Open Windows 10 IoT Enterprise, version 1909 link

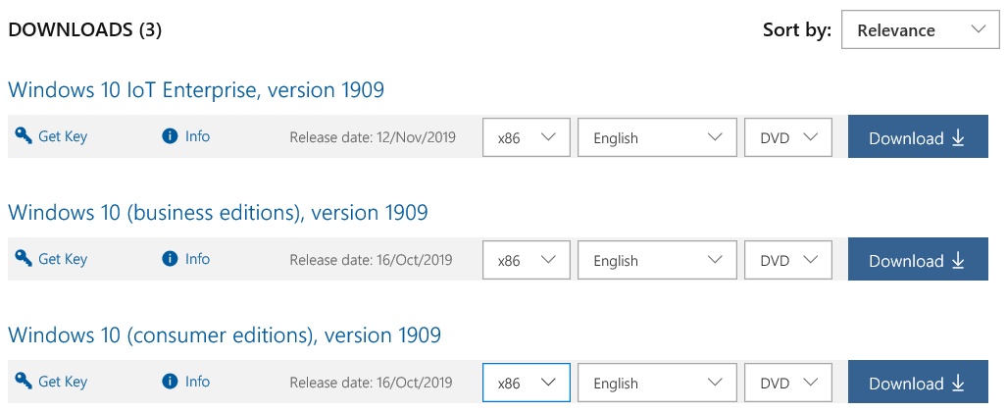coord(196,90)
